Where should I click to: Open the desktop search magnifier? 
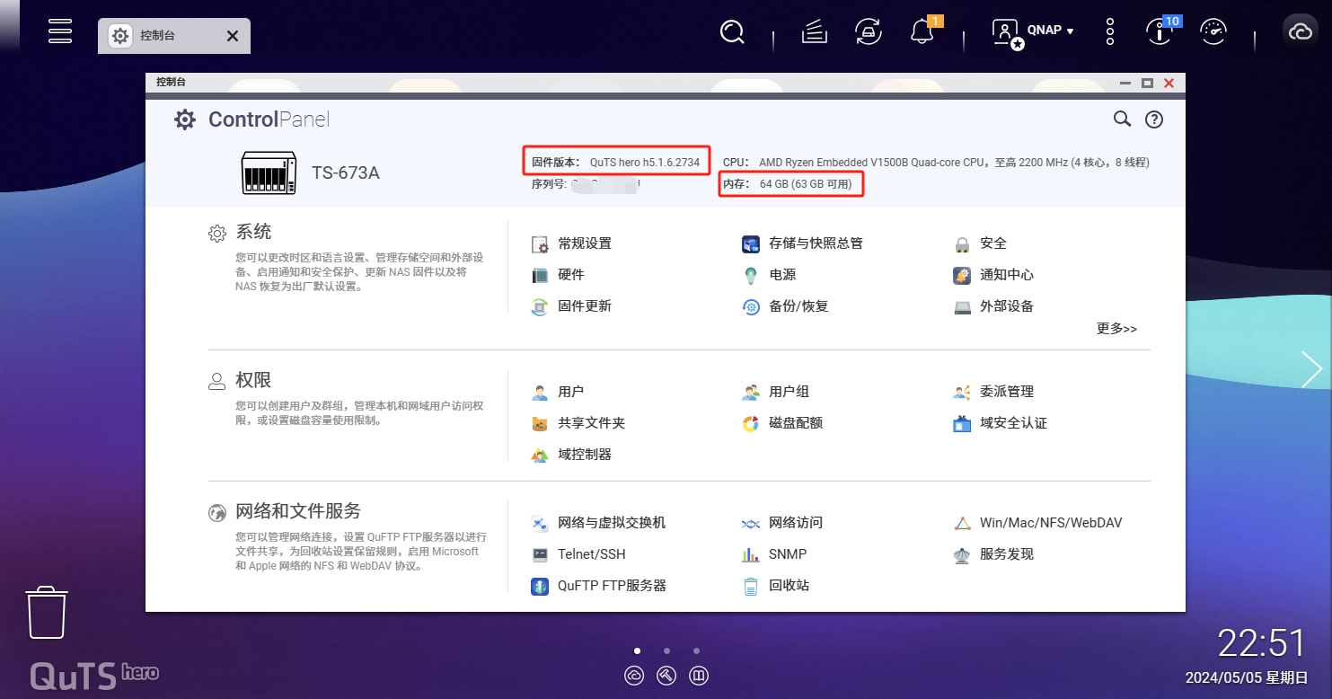733,32
